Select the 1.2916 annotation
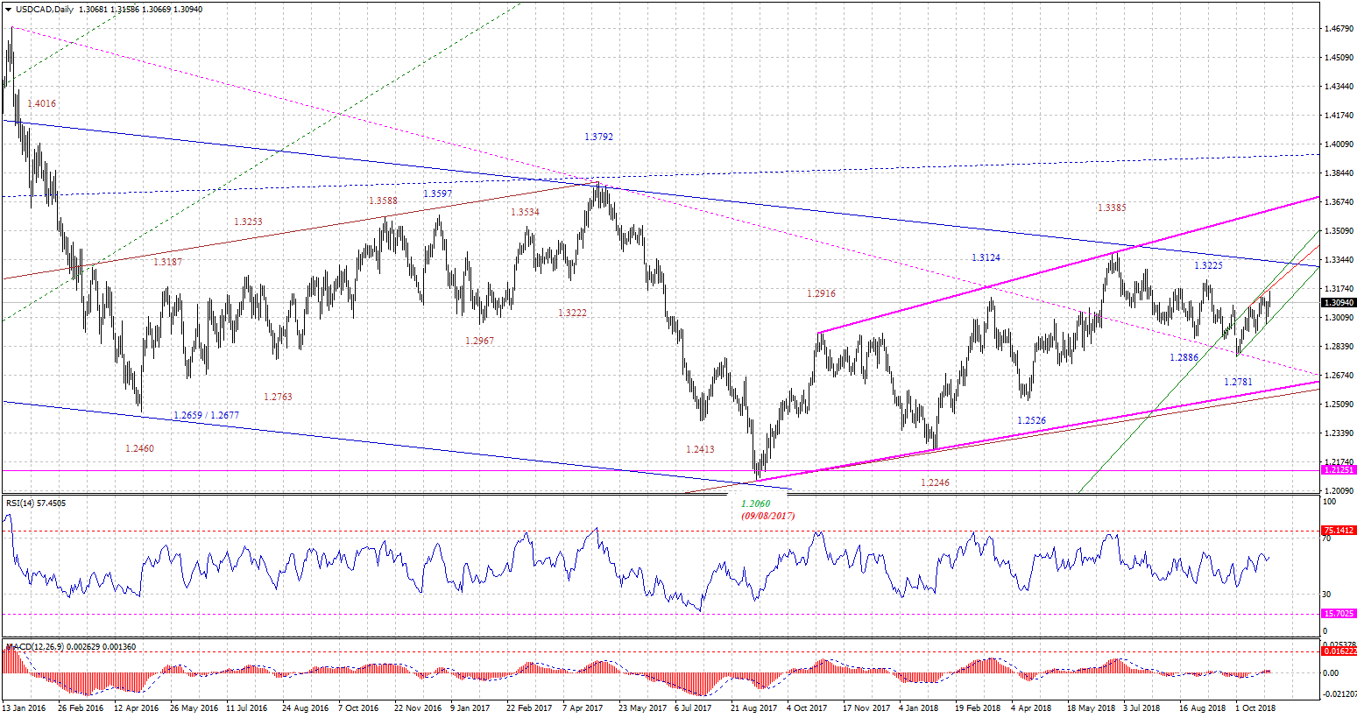The image size is (1357, 718). [x=821, y=294]
